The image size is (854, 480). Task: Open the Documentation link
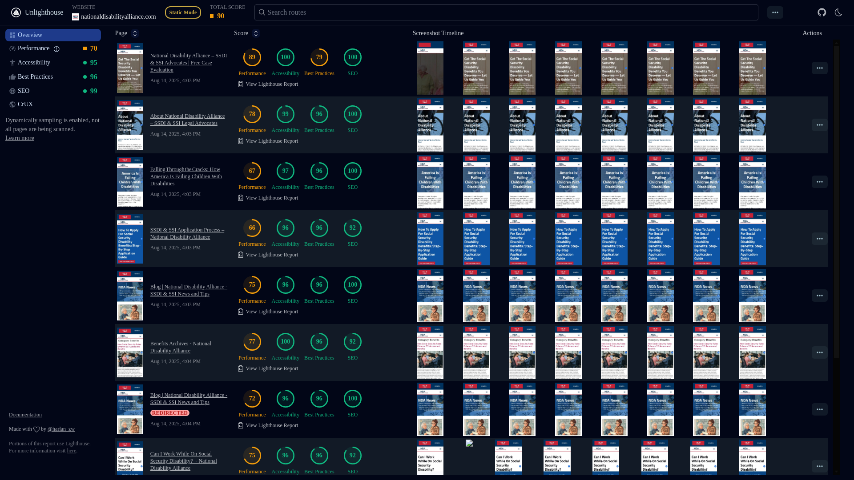coord(25,415)
